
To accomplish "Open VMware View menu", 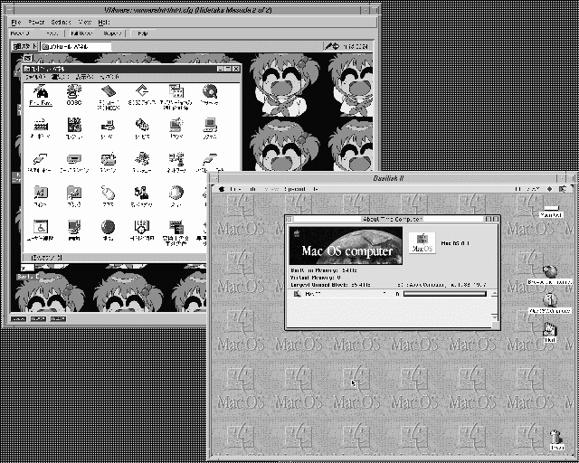I will pos(84,23).
